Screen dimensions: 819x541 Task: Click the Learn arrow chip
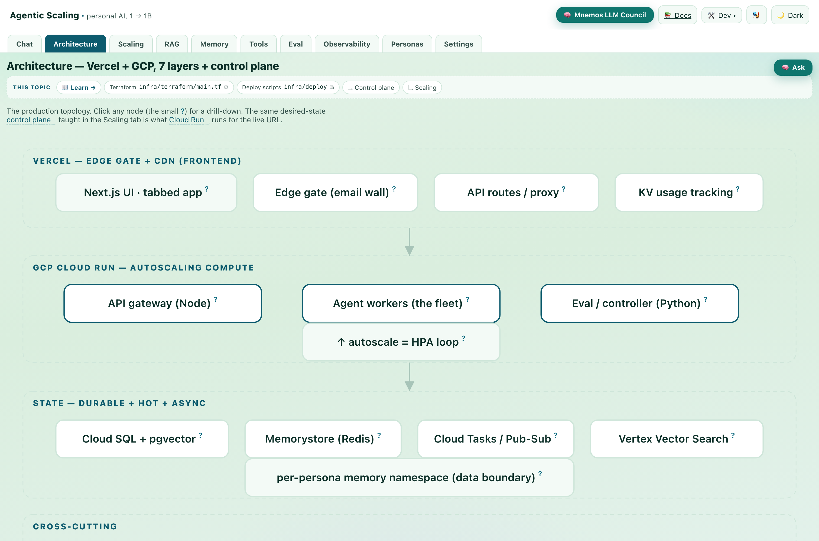tap(79, 88)
